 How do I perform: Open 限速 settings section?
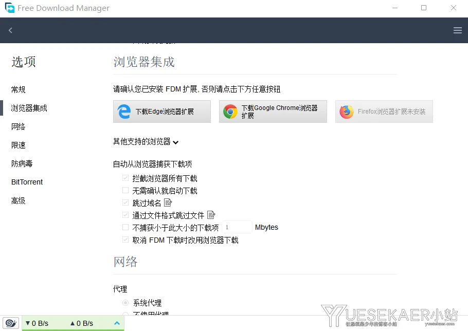click(x=18, y=145)
